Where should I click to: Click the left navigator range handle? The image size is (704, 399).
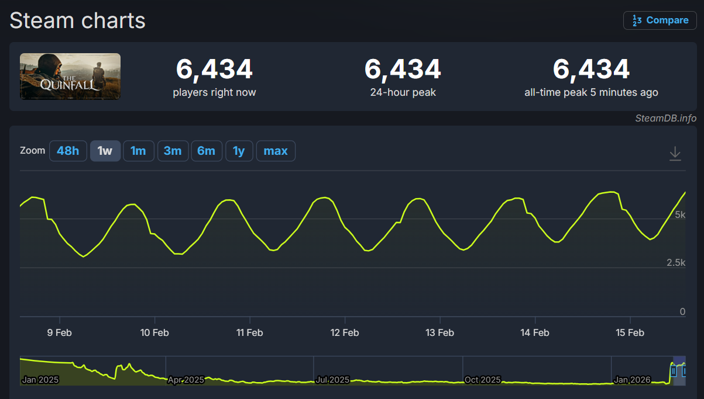click(674, 370)
